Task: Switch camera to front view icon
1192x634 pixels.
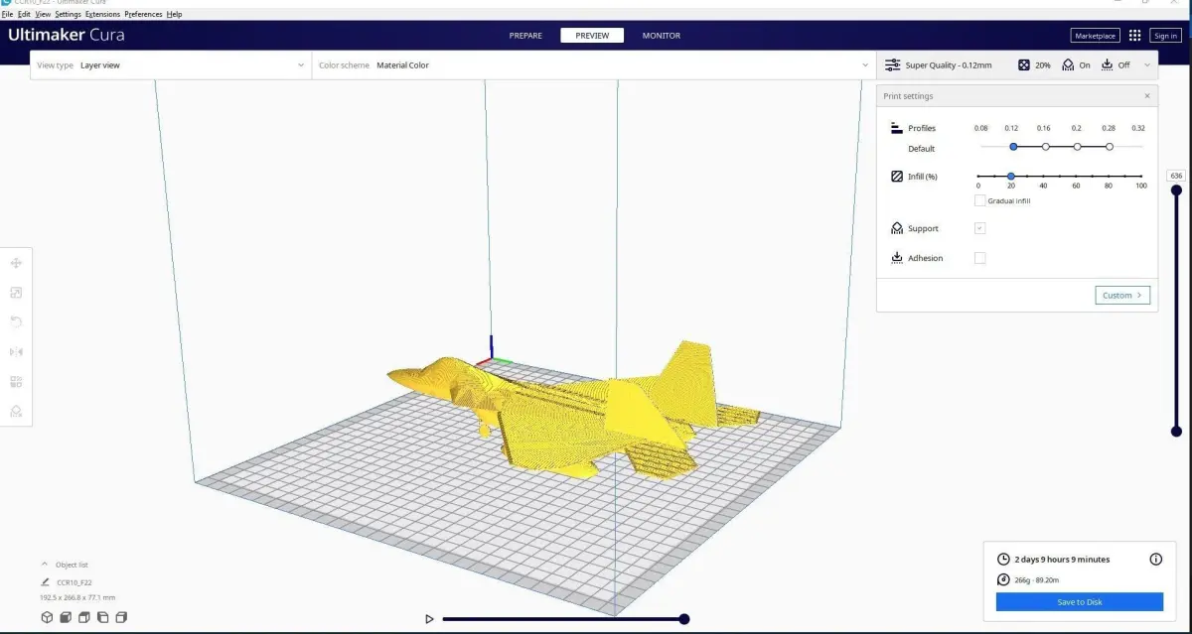Action: tap(66, 617)
